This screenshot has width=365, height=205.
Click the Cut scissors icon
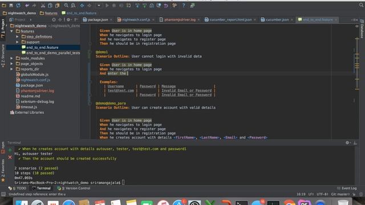click(x=43, y=5)
